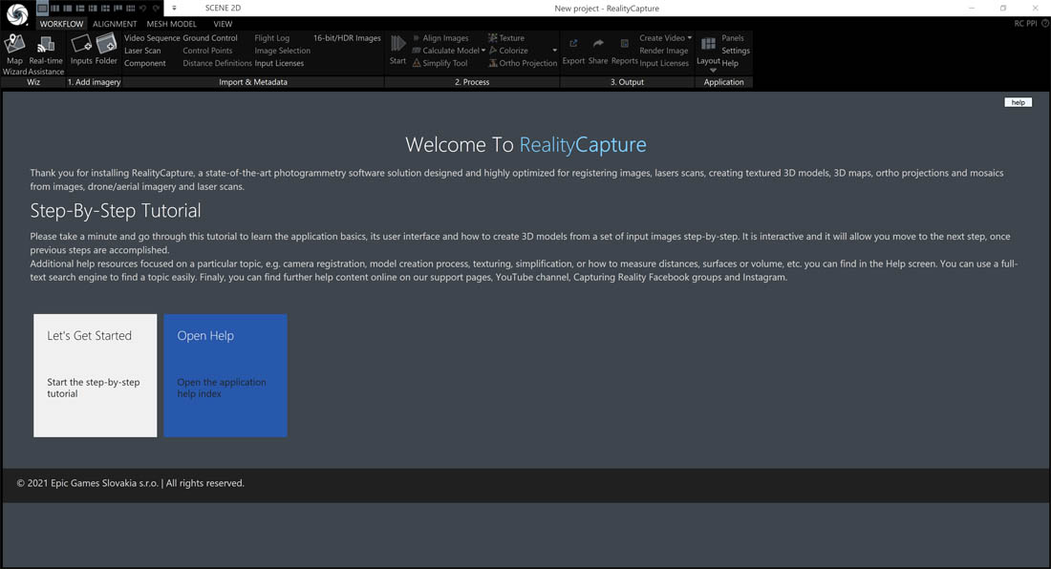The height and width of the screenshot is (569, 1051).
Task: Open the Panels option
Action: point(733,38)
